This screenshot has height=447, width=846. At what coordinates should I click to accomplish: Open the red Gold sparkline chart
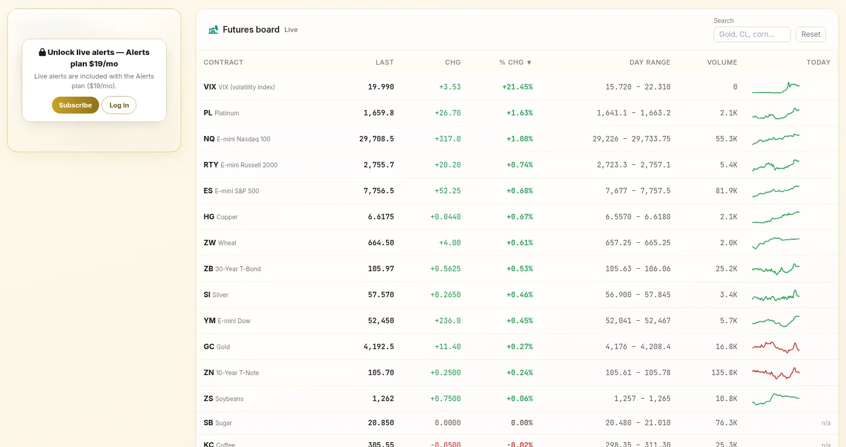tap(776, 347)
